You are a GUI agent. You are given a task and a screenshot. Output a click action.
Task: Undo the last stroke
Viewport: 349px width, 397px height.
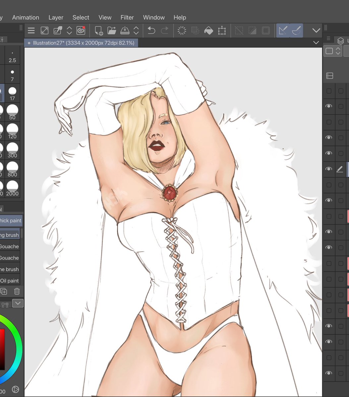click(151, 31)
